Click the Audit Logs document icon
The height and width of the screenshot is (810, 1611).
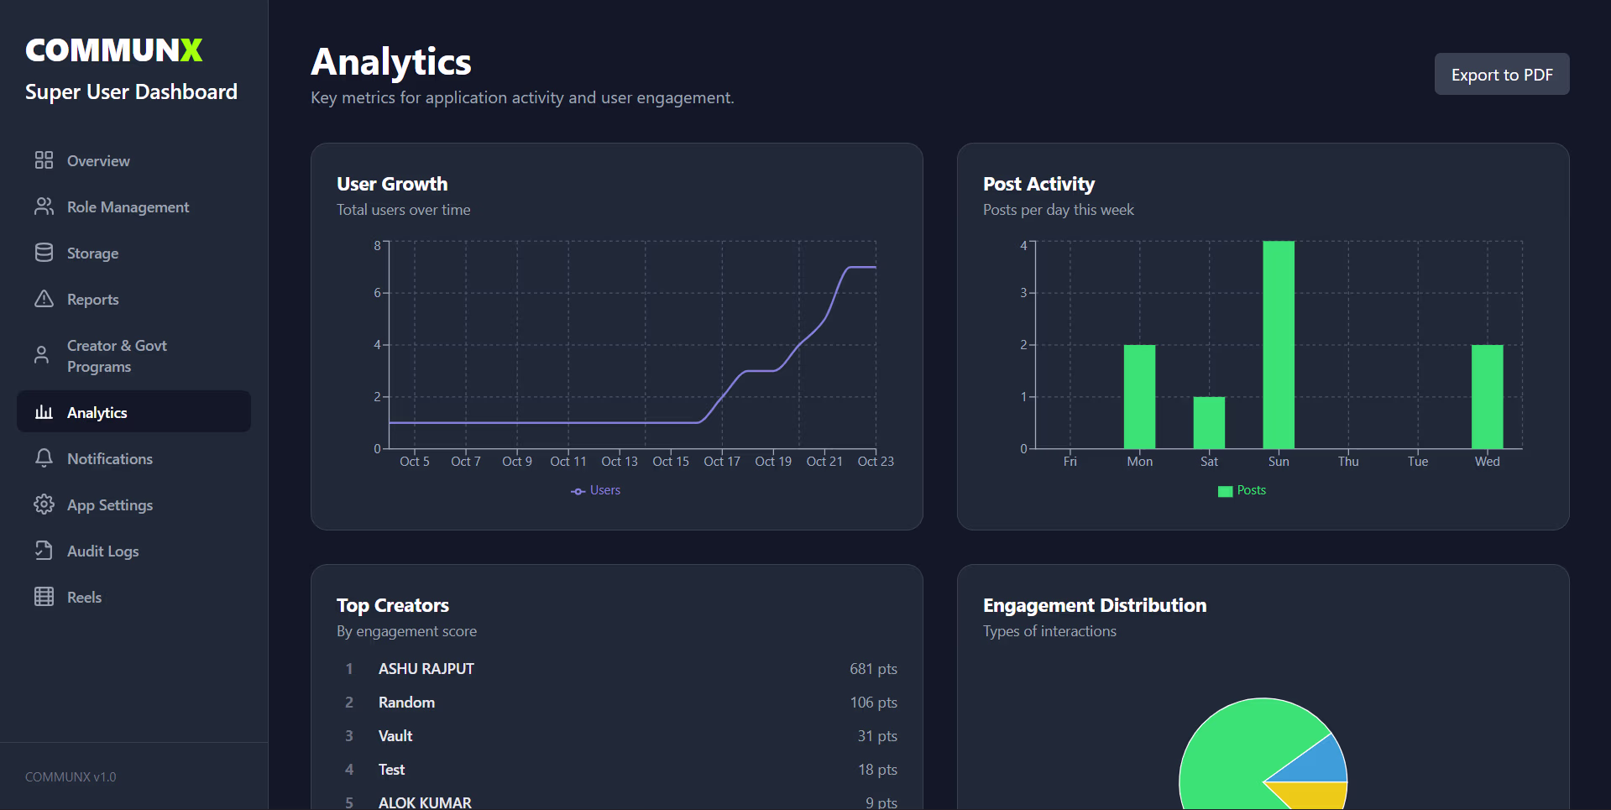click(x=44, y=551)
